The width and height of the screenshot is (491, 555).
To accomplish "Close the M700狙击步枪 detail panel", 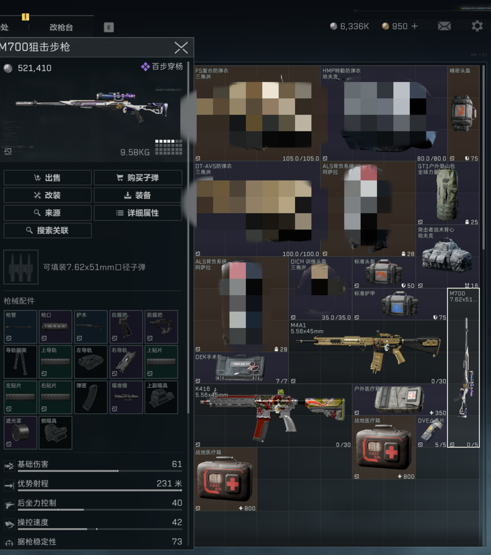I will (x=181, y=47).
